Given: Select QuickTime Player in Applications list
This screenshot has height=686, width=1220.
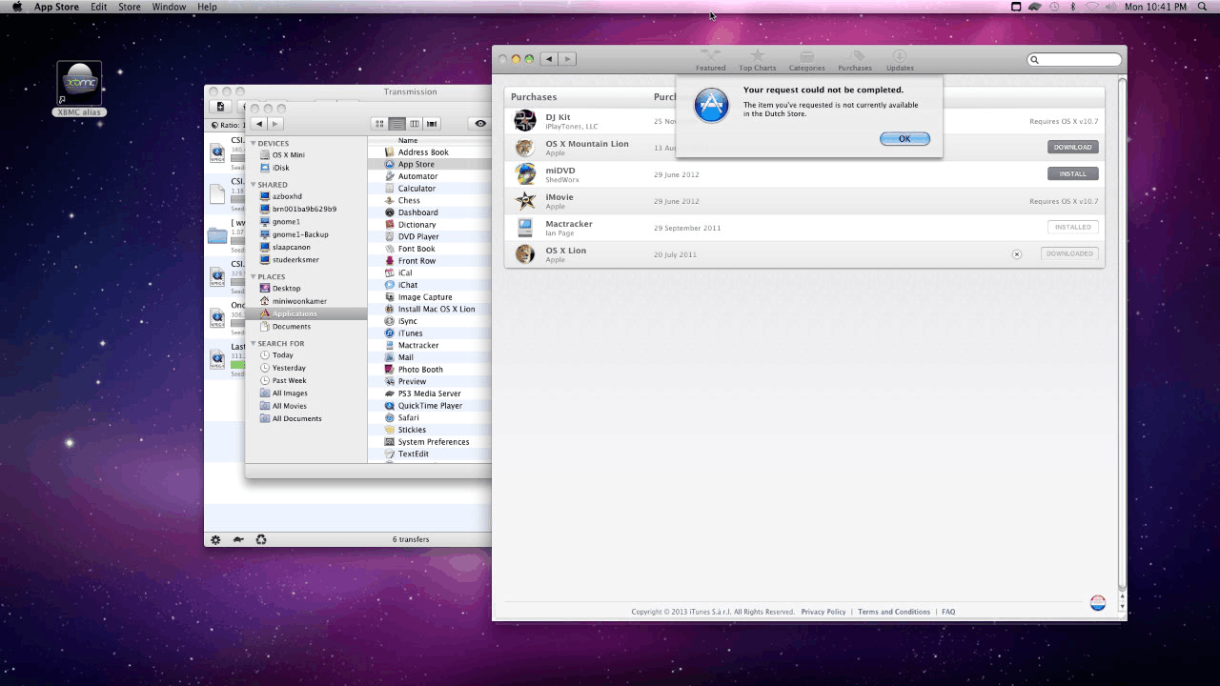Looking at the screenshot, I should click(x=430, y=406).
